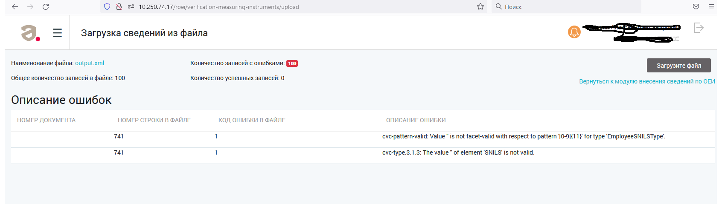Focus the Поиск search field
Image resolution: width=719 pixels, height=204 pixels.
pos(568,7)
